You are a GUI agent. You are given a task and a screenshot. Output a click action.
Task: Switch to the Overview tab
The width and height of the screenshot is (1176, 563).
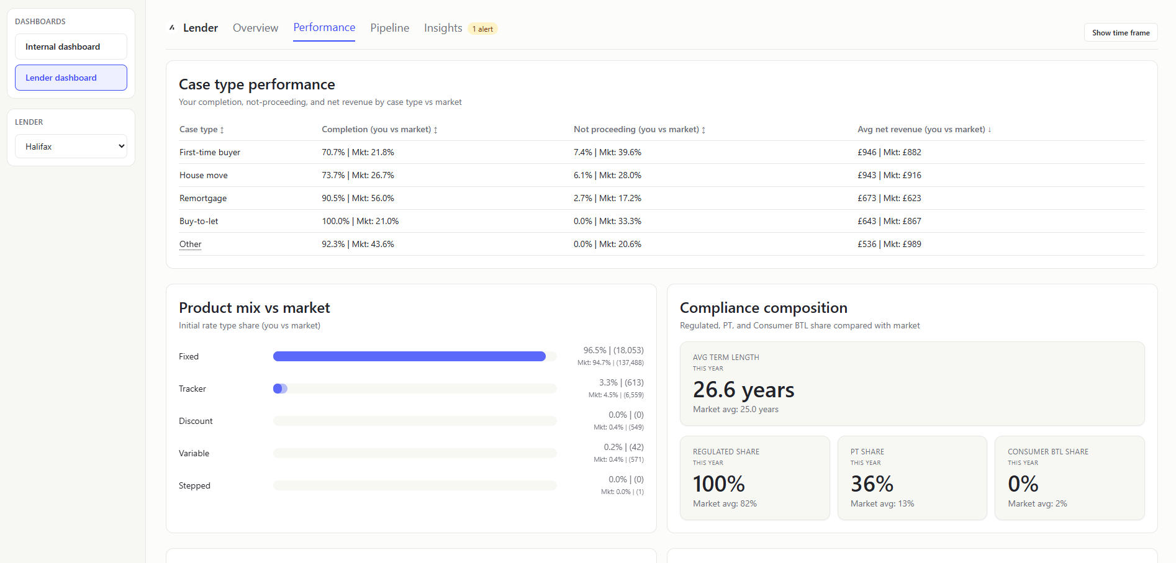pyautogui.click(x=255, y=28)
